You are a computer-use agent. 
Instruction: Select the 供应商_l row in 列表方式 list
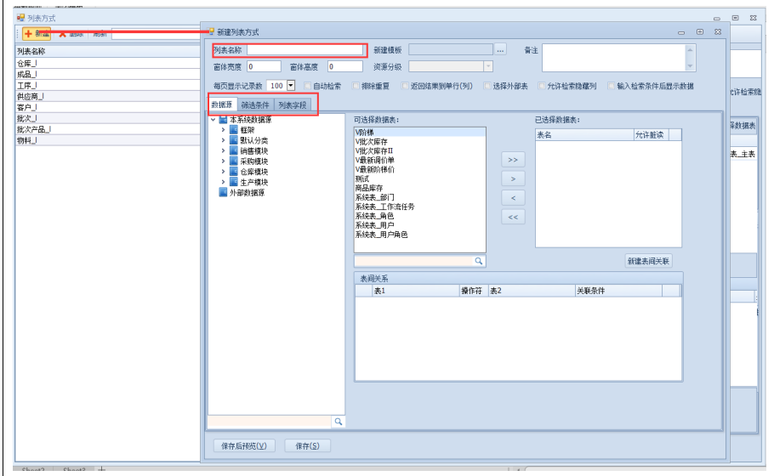(x=108, y=96)
